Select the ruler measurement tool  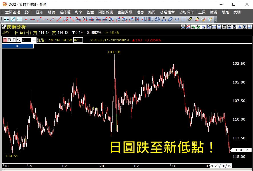tap(170, 19)
